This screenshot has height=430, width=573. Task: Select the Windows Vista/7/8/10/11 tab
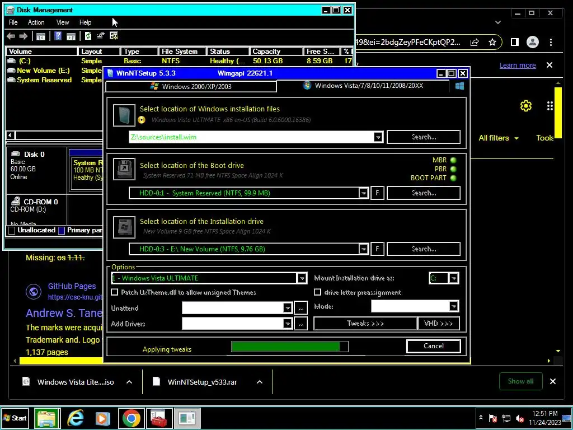(363, 86)
